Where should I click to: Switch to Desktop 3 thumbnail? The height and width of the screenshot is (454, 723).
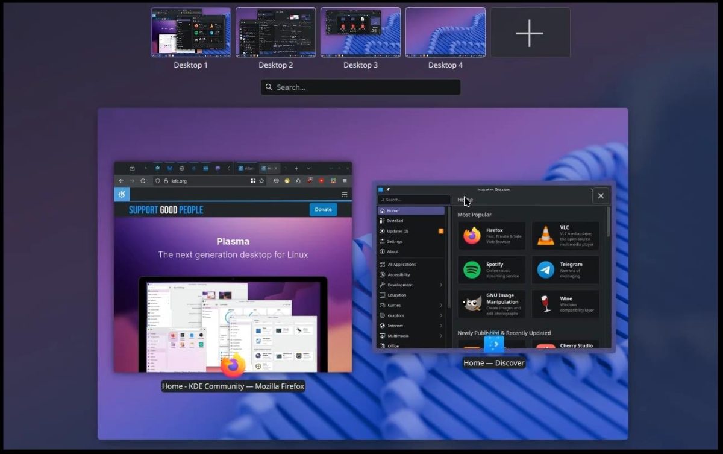coord(360,32)
